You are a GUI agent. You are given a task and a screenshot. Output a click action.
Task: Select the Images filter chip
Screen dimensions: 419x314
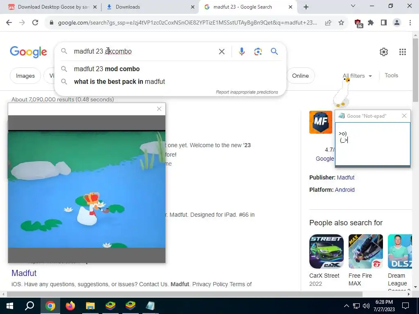click(x=25, y=76)
